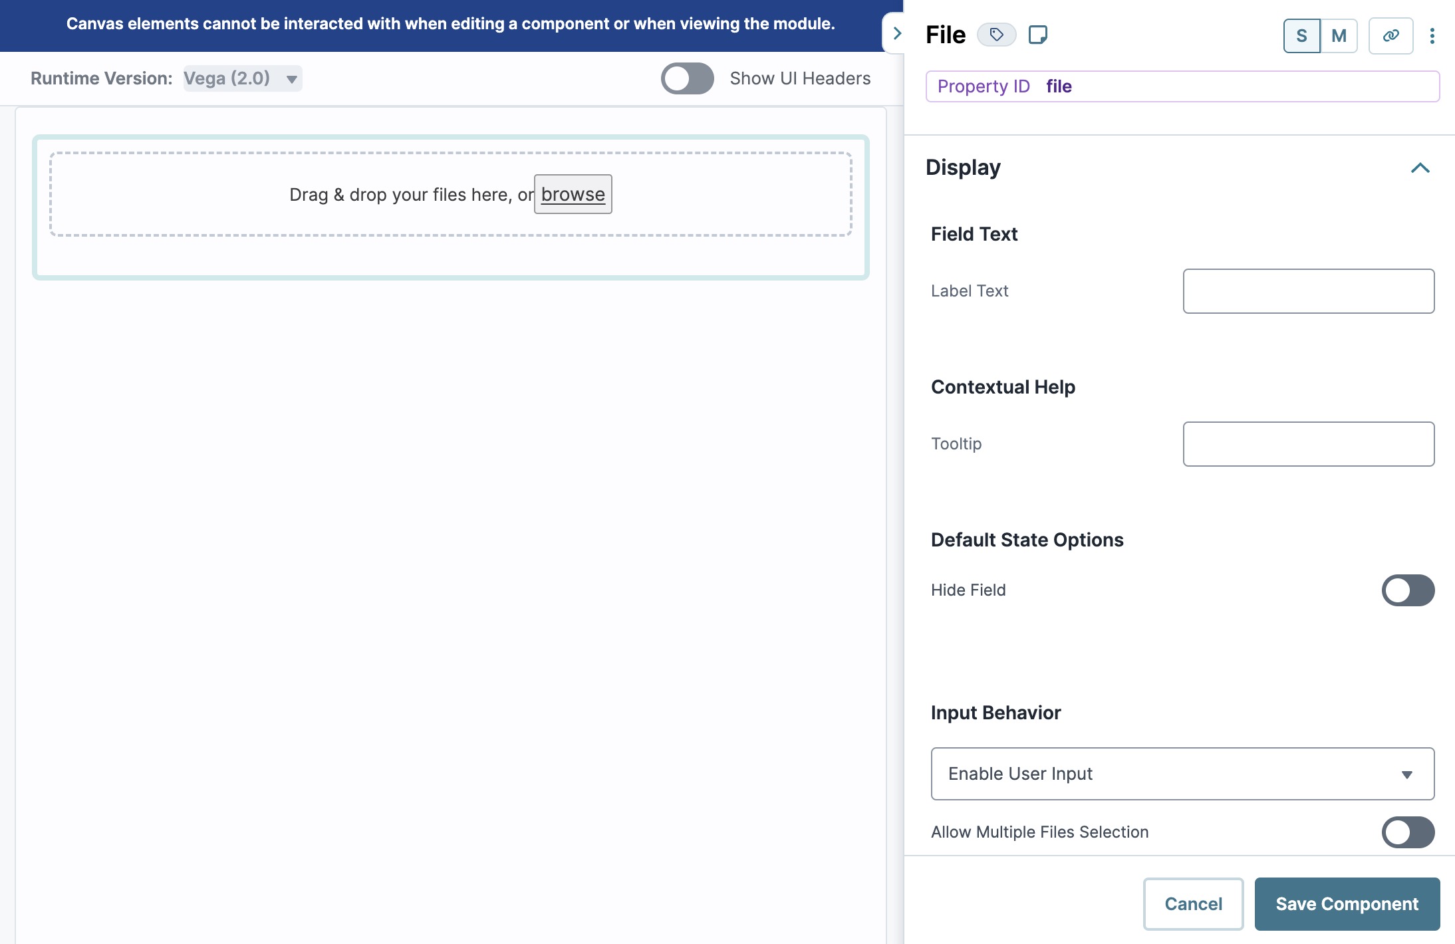The width and height of the screenshot is (1455, 944).
Task: Click the browse files button
Action: (x=573, y=194)
